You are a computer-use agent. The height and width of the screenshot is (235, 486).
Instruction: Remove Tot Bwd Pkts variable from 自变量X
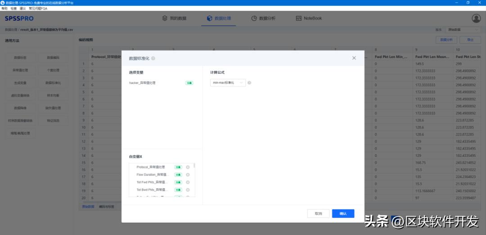tap(188, 190)
